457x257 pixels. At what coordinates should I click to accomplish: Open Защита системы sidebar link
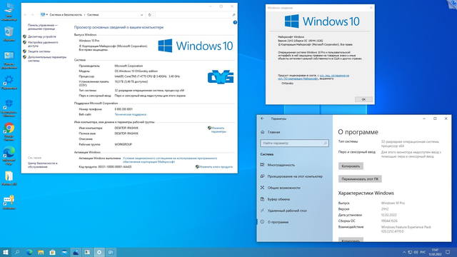point(39,51)
